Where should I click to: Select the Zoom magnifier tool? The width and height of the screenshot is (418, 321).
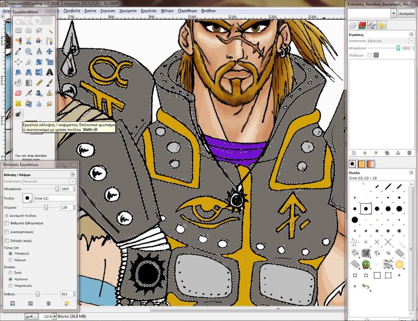pos(29,51)
